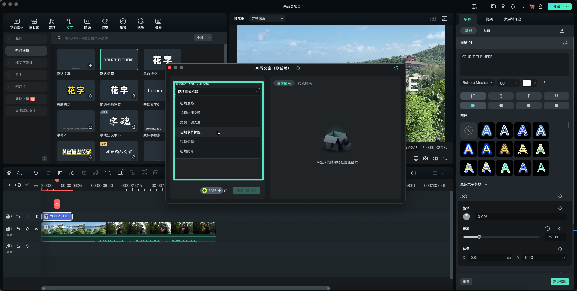Open the user account profile icon
The width and height of the screenshot is (577, 291).
point(540,7)
